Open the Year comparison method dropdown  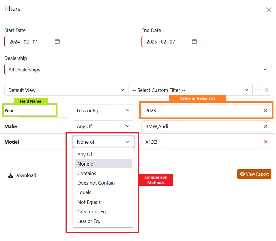103,111
